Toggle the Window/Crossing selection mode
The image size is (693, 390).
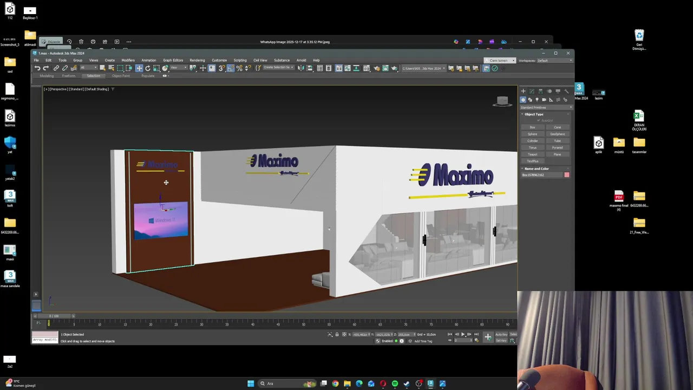[x=129, y=68]
